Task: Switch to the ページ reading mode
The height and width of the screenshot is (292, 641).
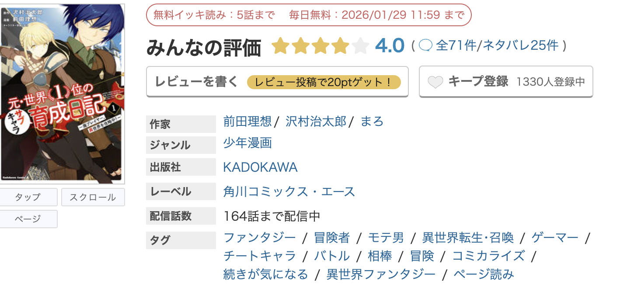Action: pyautogui.click(x=29, y=219)
